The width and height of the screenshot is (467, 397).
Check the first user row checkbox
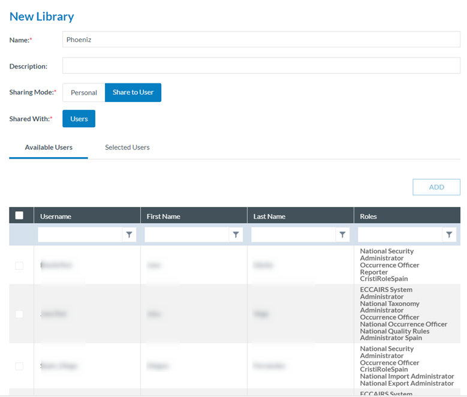(x=19, y=265)
